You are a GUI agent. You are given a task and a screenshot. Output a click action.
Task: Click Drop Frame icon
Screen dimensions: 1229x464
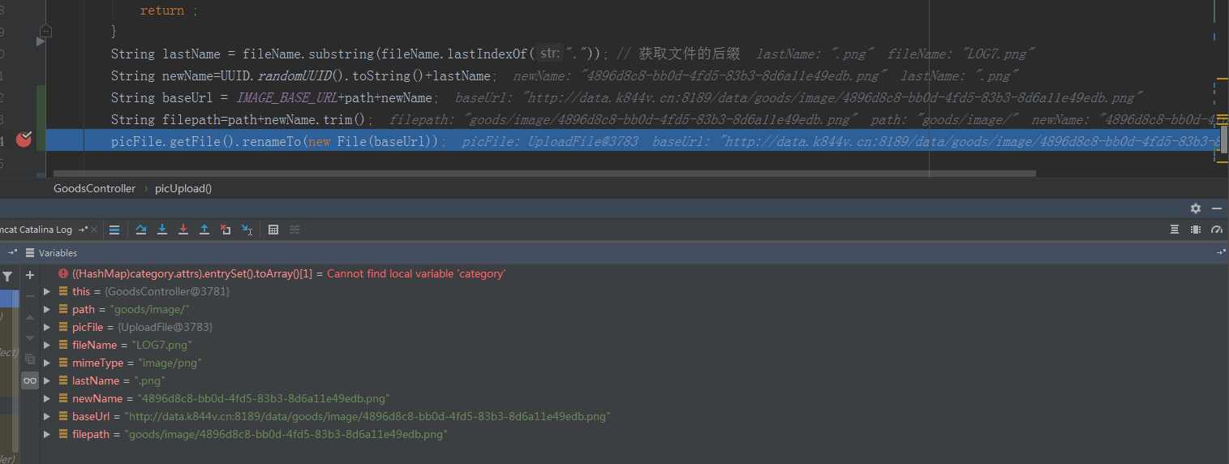[226, 230]
